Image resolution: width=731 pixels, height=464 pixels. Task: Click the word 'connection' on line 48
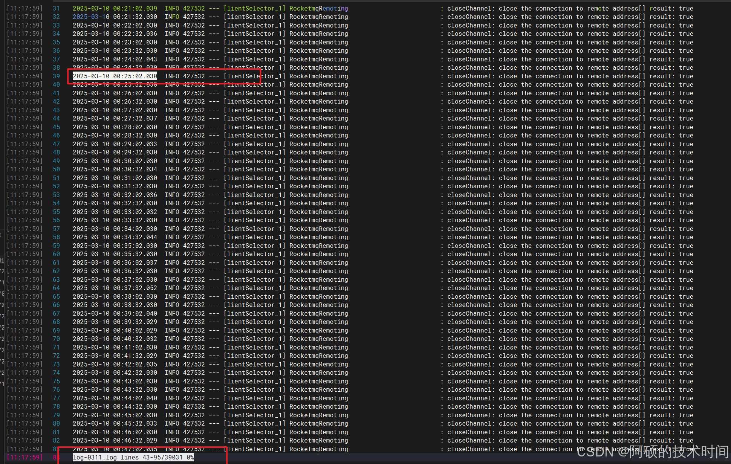554,152
